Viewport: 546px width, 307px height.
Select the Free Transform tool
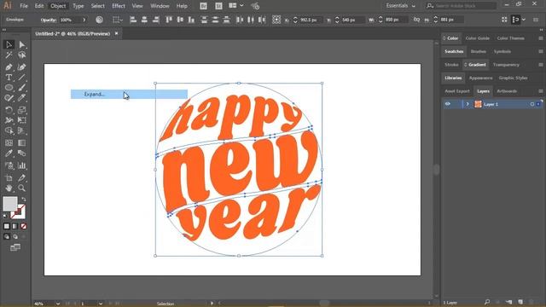coord(22,120)
